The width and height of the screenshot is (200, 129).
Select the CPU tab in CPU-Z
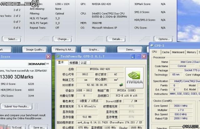[x=154, y=52]
